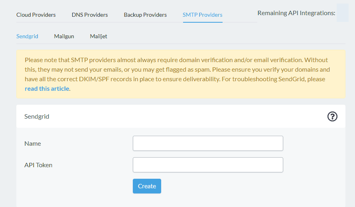Click the Remaining API Integrations label

click(296, 13)
